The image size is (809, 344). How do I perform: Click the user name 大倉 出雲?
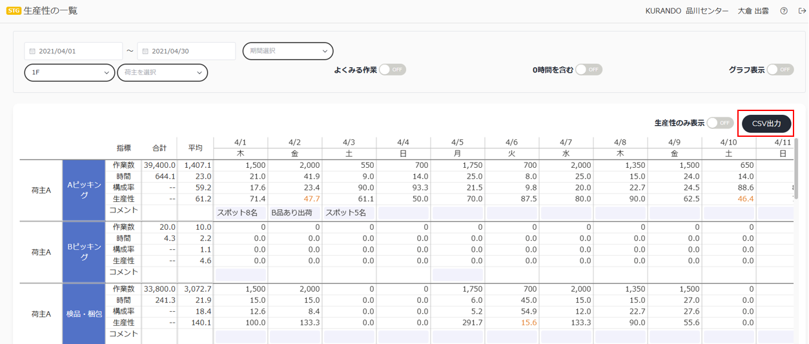pyautogui.click(x=753, y=11)
